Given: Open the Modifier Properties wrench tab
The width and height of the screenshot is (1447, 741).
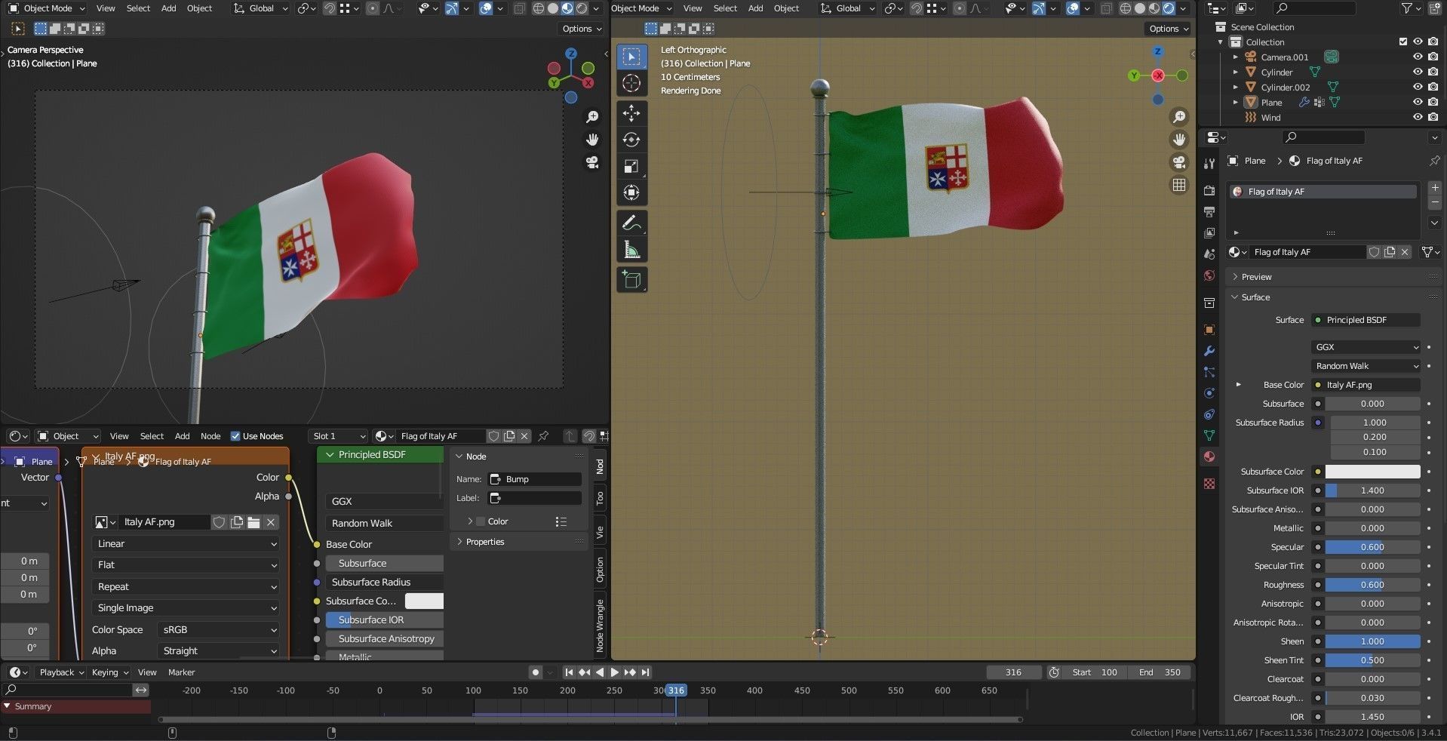Looking at the screenshot, I should (1209, 351).
